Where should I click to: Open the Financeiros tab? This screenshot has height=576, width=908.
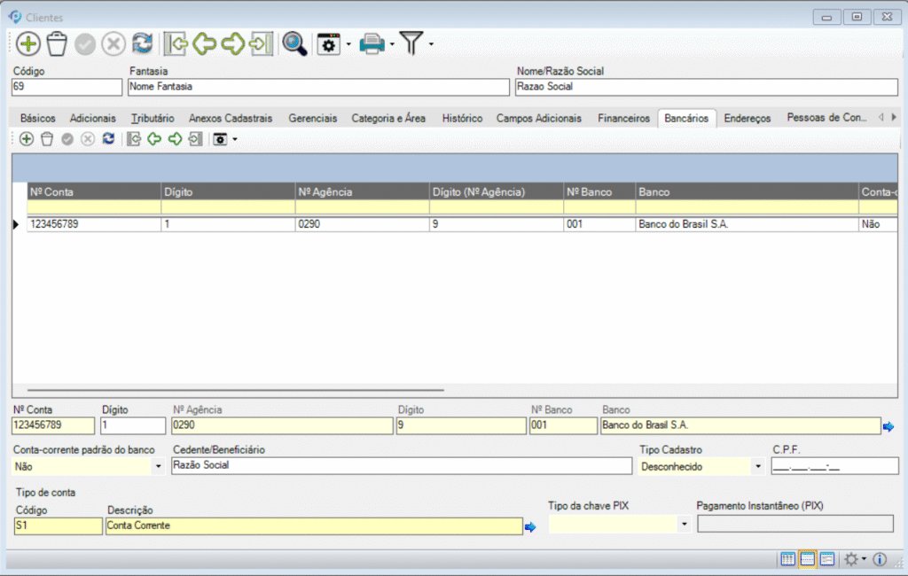coord(623,118)
